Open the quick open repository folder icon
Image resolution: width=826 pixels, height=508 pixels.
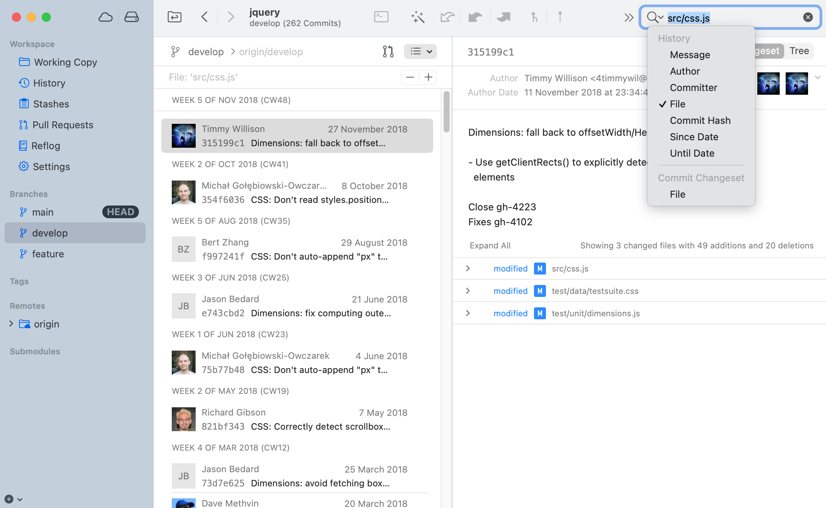tap(174, 17)
